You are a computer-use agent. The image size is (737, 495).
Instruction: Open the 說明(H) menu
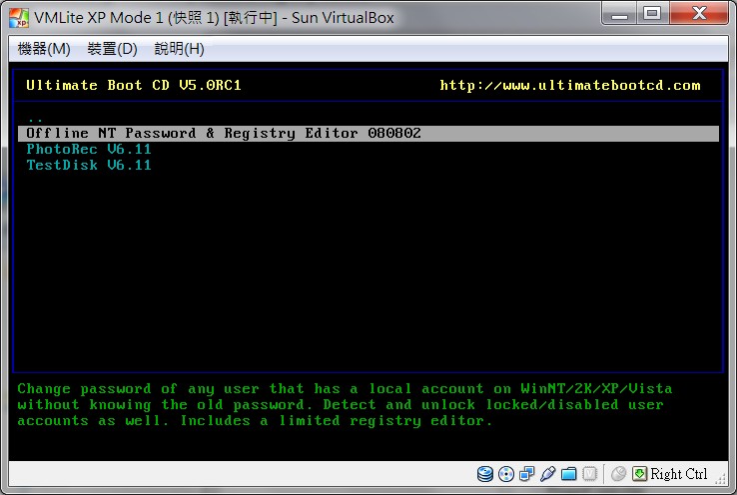click(x=179, y=49)
